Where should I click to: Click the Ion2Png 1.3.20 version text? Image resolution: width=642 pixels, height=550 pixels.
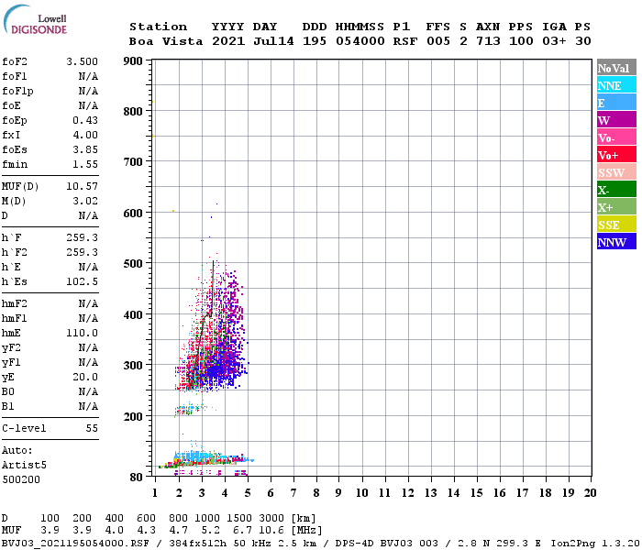[x=595, y=544]
